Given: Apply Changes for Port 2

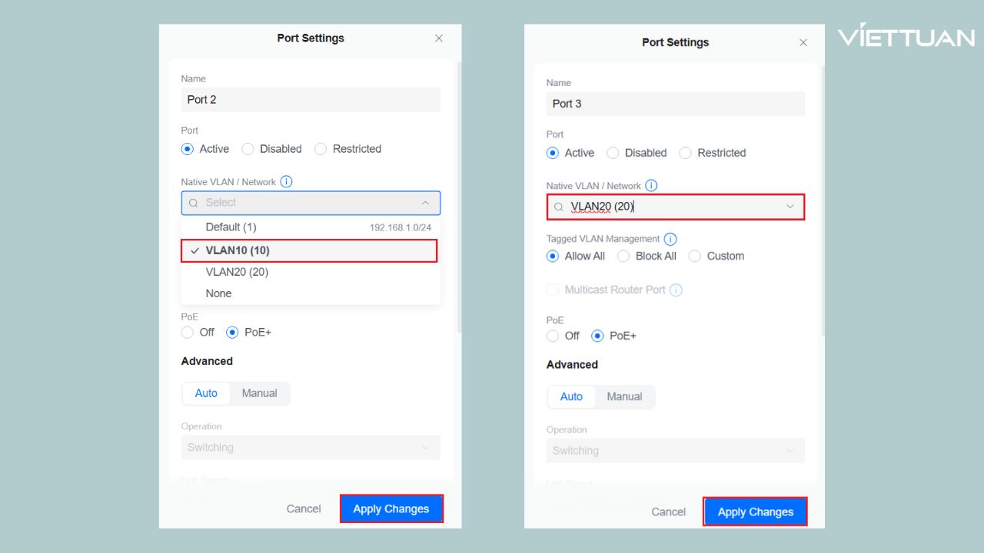Looking at the screenshot, I should point(391,508).
